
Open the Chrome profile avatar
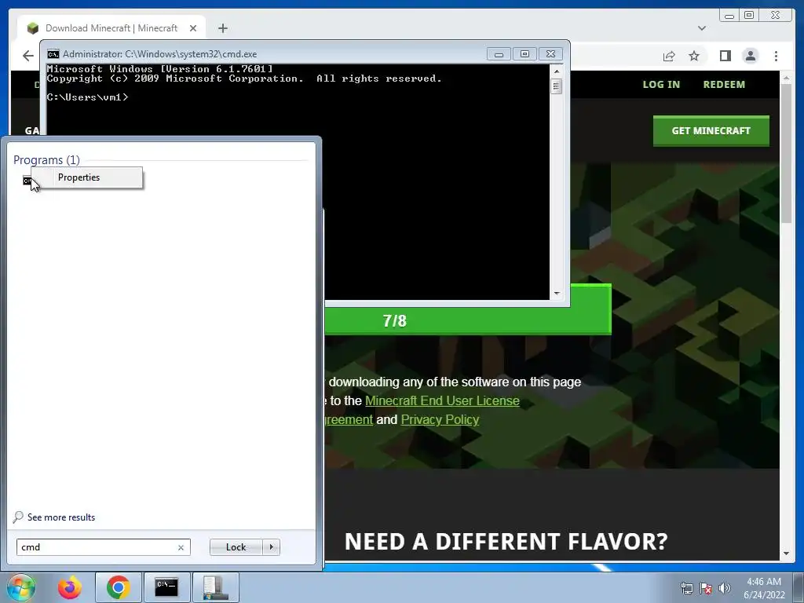click(x=750, y=56)
